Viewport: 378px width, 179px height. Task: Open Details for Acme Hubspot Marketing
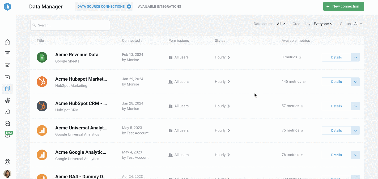pos(336,82)
